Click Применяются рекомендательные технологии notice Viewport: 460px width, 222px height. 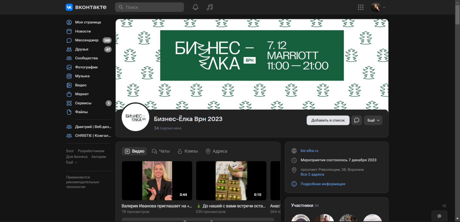tap(82, 182)
